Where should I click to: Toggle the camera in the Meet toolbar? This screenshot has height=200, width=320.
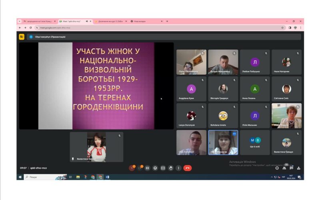140,168
